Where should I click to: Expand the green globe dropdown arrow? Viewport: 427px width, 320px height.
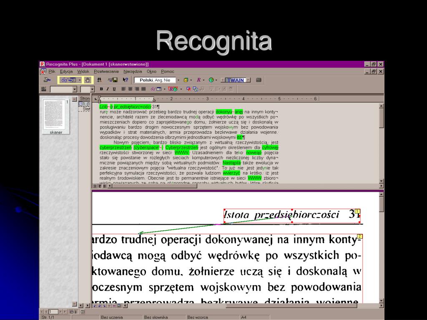[216, 80]
